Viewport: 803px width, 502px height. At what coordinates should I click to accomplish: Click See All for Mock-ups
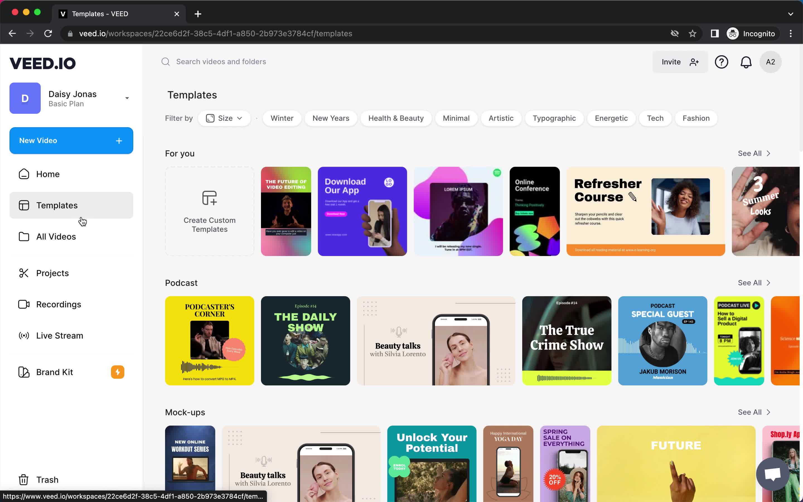pos(754,412)
